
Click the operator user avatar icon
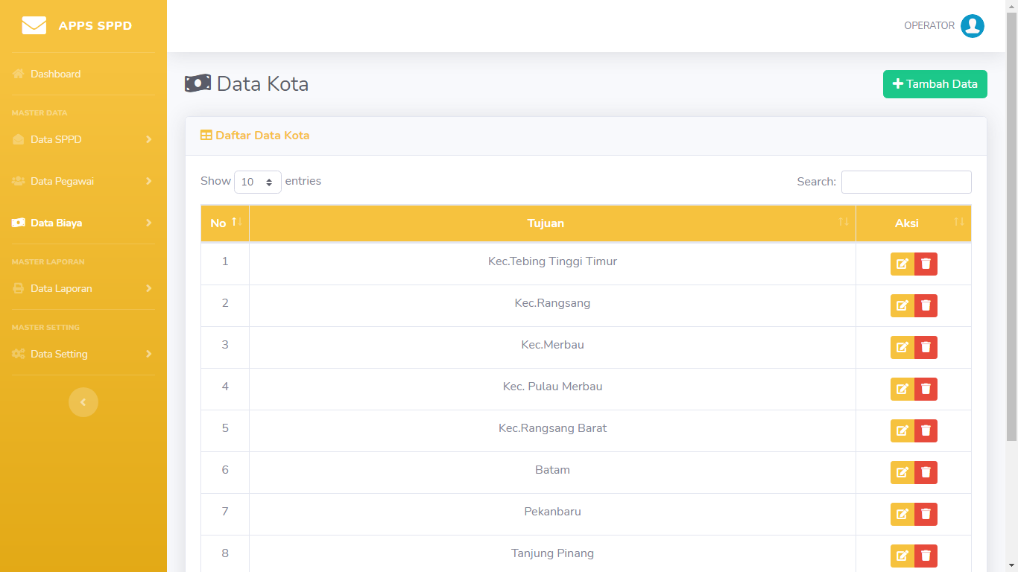[x=973, y=26]
